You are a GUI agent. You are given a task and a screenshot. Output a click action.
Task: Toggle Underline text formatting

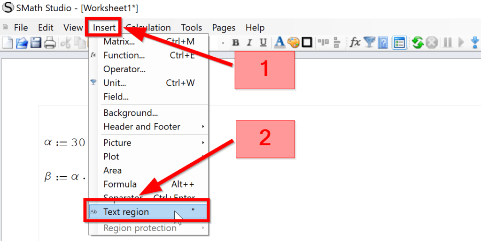[x=263, y=43]
